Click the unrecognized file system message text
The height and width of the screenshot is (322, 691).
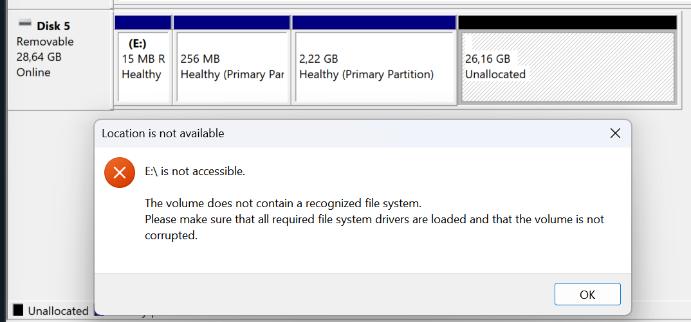283,204
